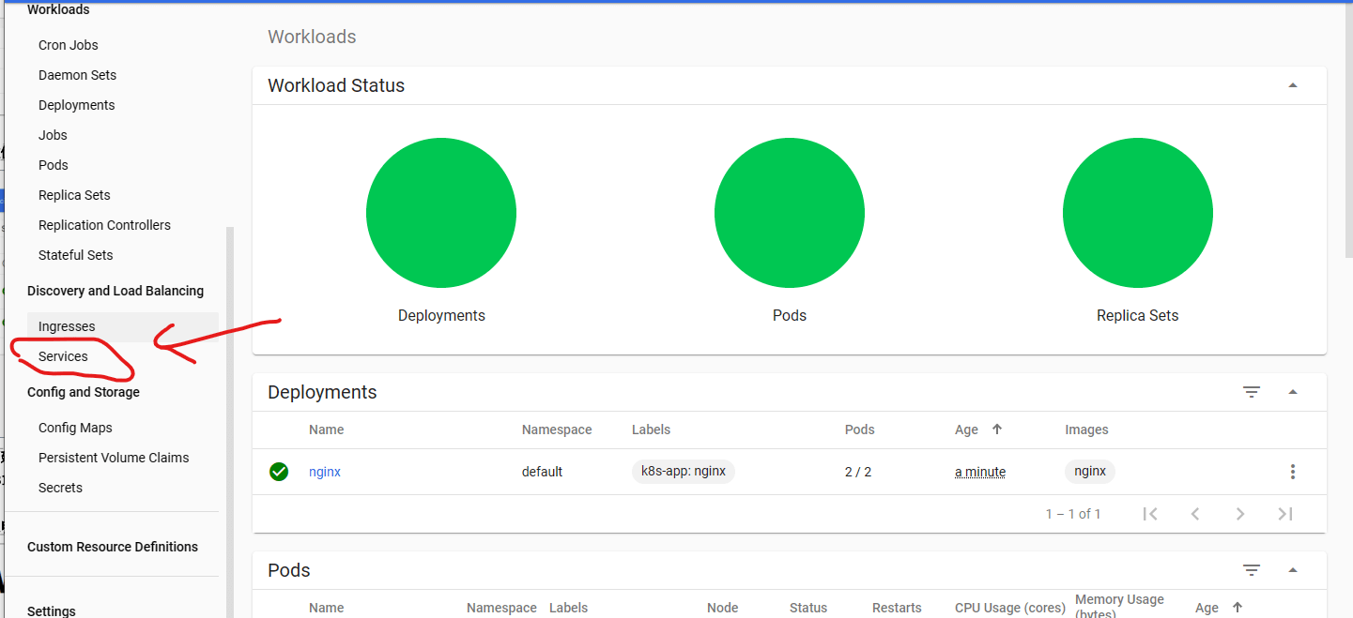This screenshot has height=618, width=1353.
Task: Open Settings in the sidebar
Action: [x=52, y=610]
